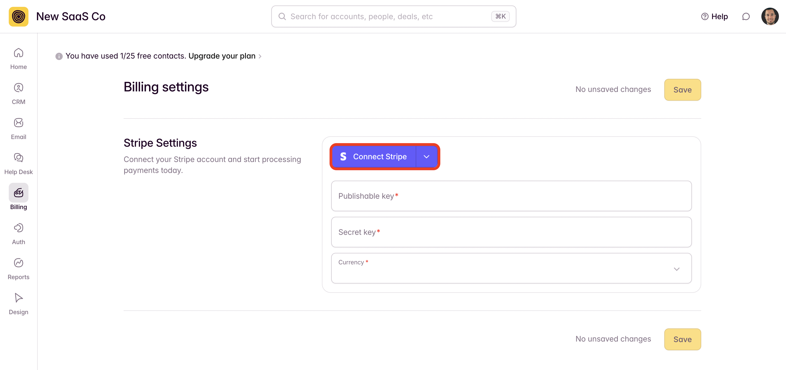The height and width of the screenshot is (370, 786).
Task: Open the Email section icon
Action: 18,123
